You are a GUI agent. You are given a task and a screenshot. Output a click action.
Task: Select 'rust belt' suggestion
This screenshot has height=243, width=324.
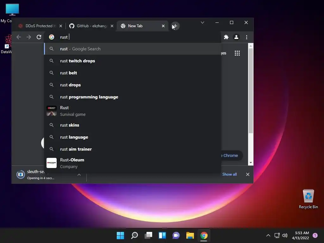pyautogui.click(x=133, y=73)
